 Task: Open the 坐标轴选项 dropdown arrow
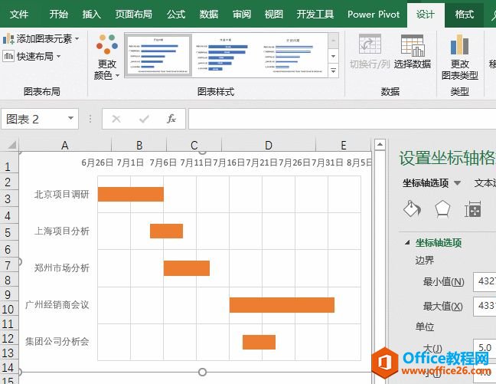pyautogui.click(x=457, y=183)
